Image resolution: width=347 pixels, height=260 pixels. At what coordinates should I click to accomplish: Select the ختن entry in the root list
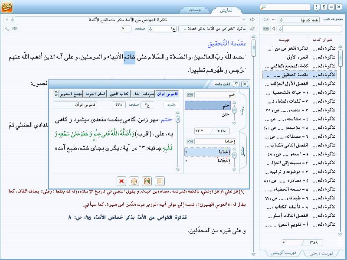pyautogui.click(x=208, y=114)
